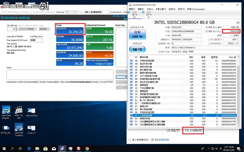Show hidden system tray icons
This screenshot has height=152, width=244.
point(209,149)
